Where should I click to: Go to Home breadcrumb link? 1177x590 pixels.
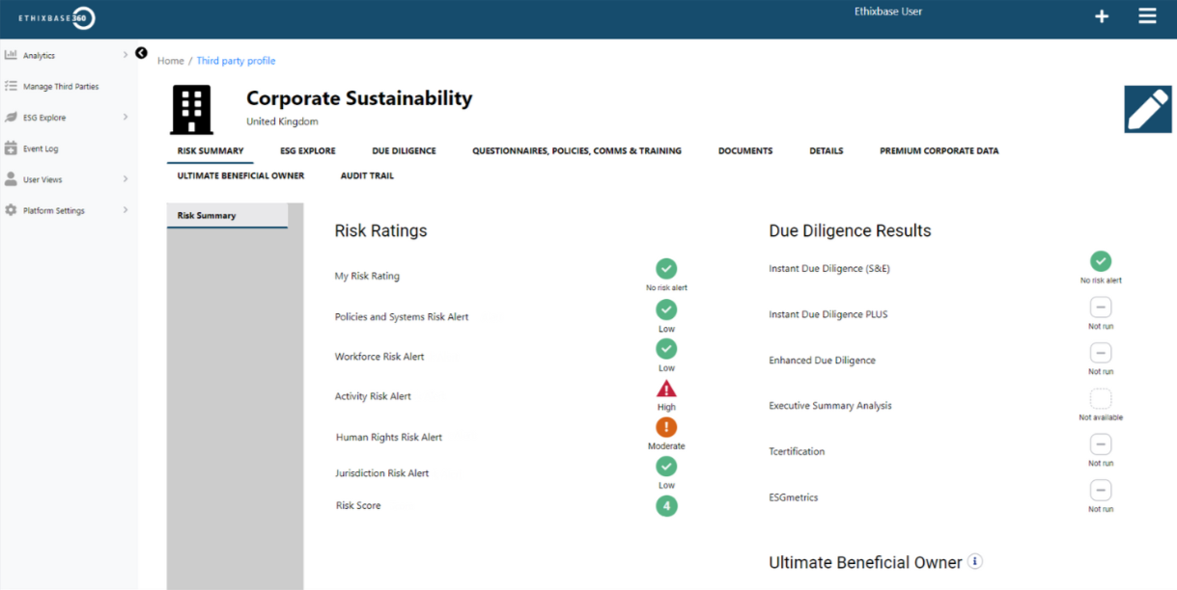(x=171, y=61)
